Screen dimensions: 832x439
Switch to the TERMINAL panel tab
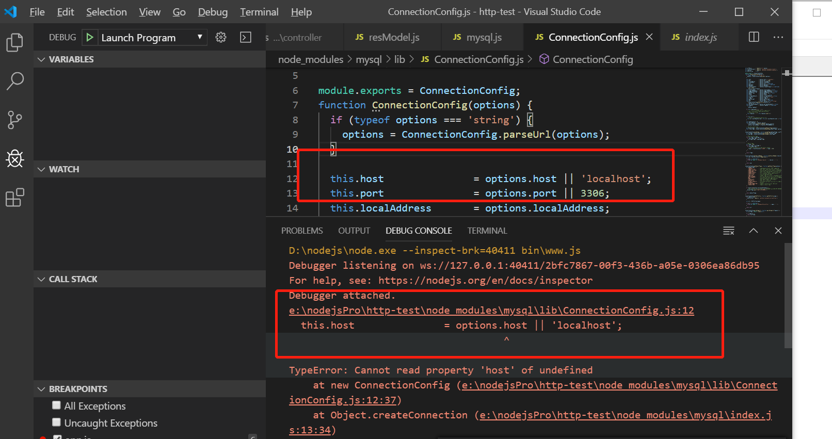click(x=487, y=231)
